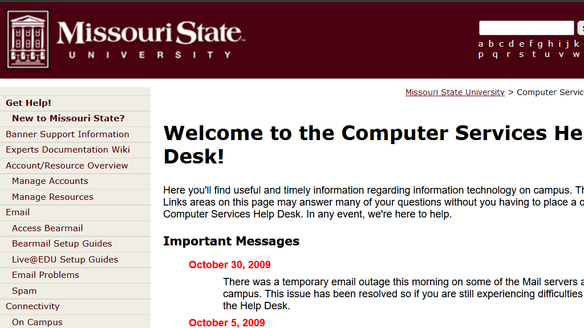
Task: Select "Account/Resource Overview" in sidebar
Action: [x=67, y=165]
